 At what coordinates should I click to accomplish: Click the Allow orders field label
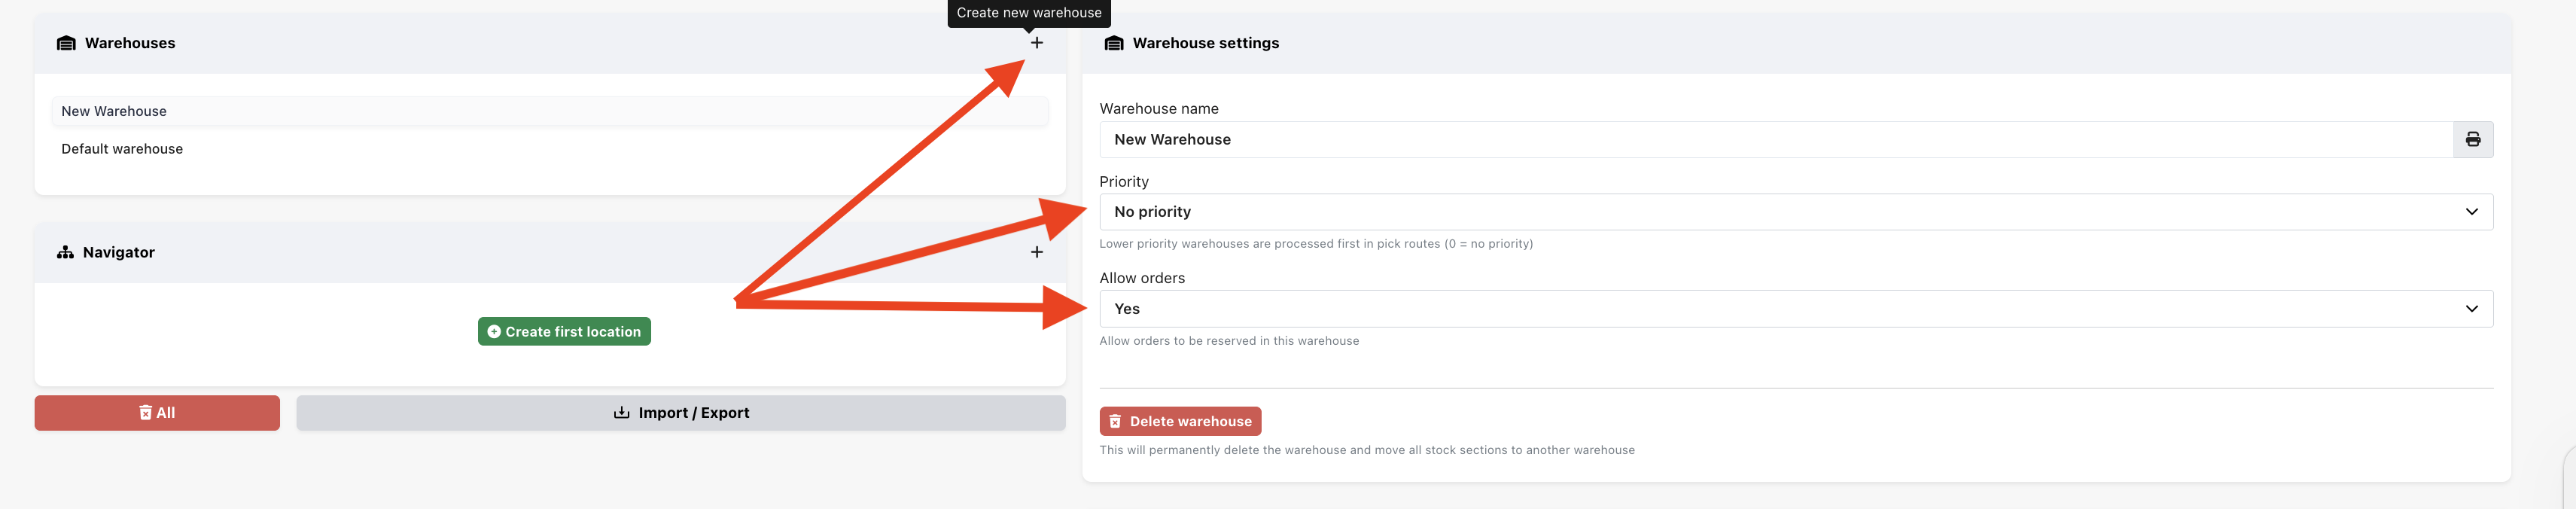pos(1141,278)
